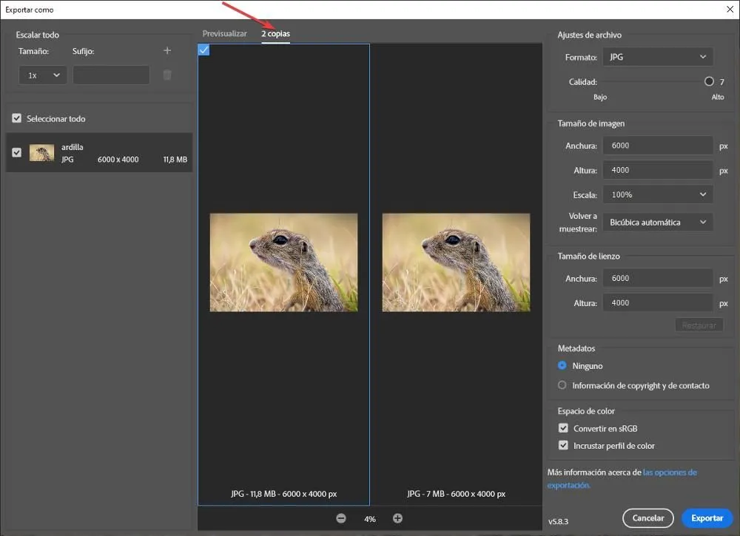Uncheck the ardilla asset checkbox

coord(16,152)
